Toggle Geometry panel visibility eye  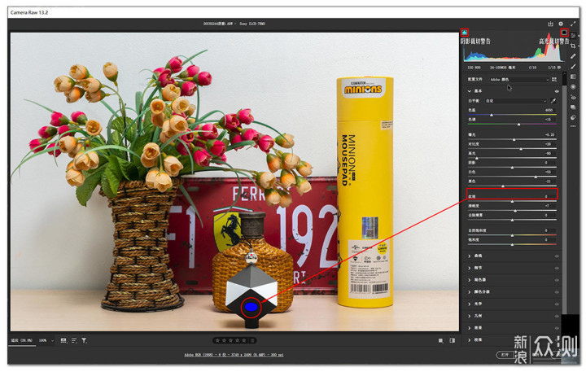click(557, 317)
